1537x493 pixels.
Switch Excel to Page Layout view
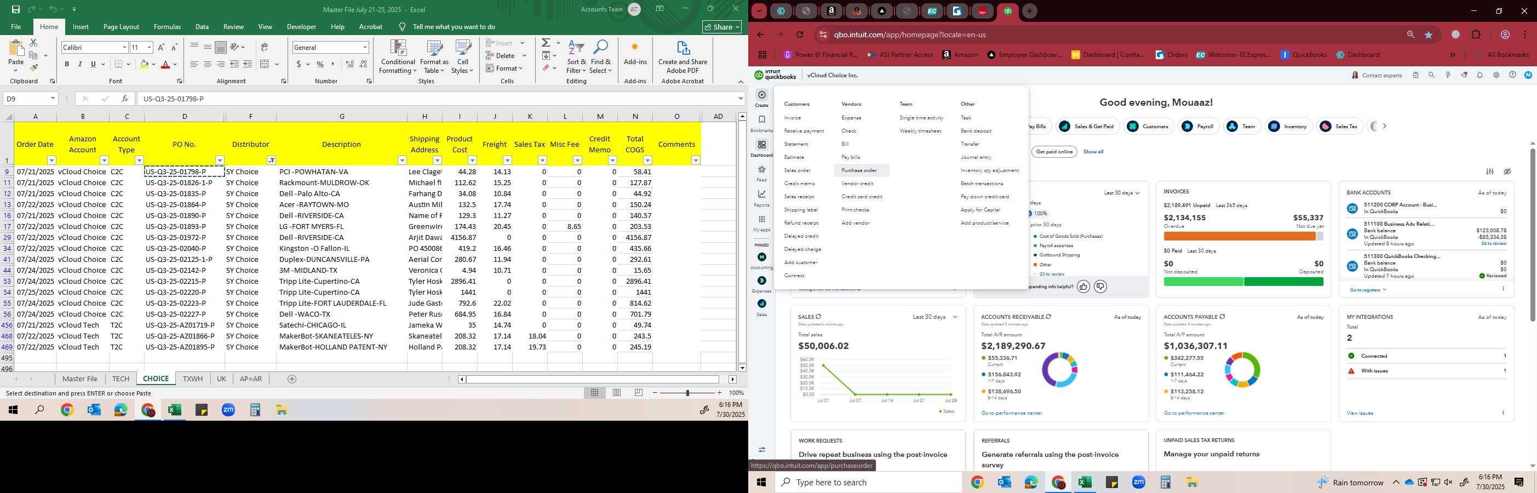(617, 392)
